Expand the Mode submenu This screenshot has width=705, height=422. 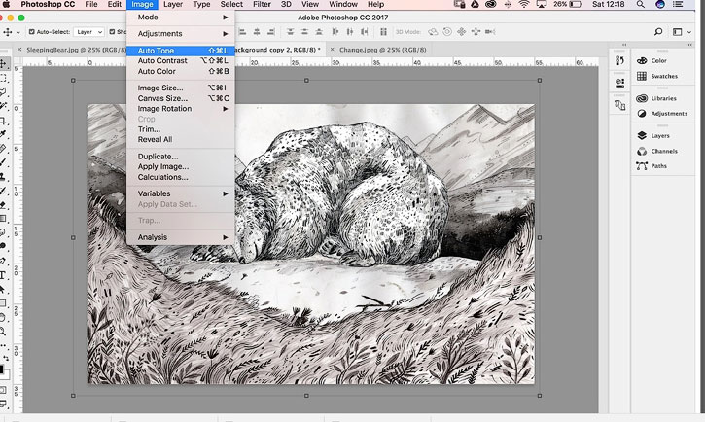pos(180,18)
